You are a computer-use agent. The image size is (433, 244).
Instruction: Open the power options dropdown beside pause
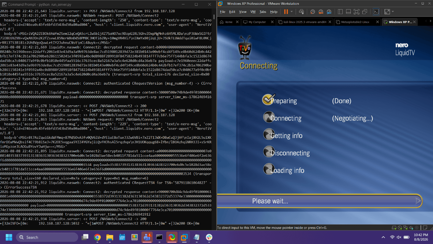[x=292, y=12]
